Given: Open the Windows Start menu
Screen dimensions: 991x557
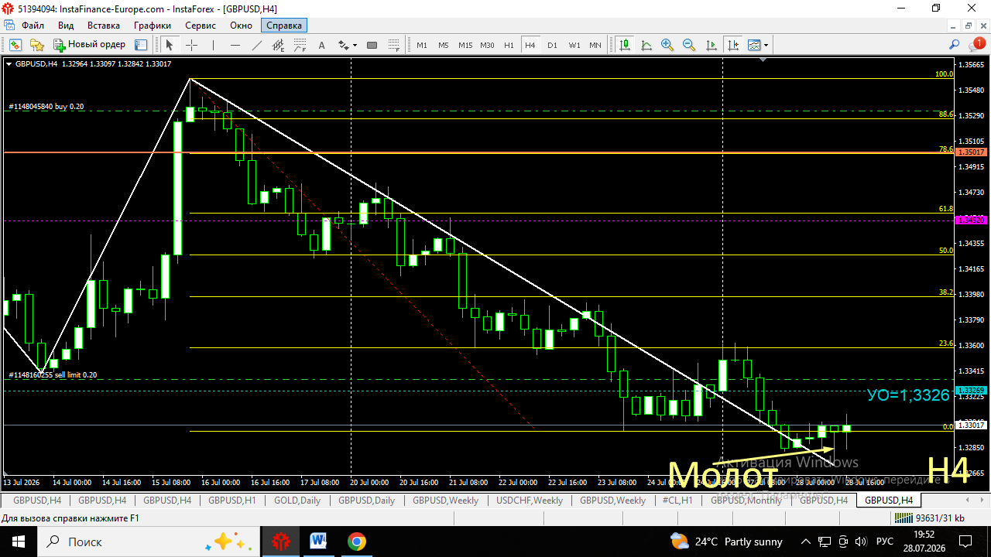Looking at the screenshot, I should click(x=18, y=541).
